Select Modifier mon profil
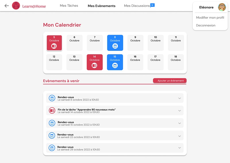230x163 pixels. coord(210,18)
